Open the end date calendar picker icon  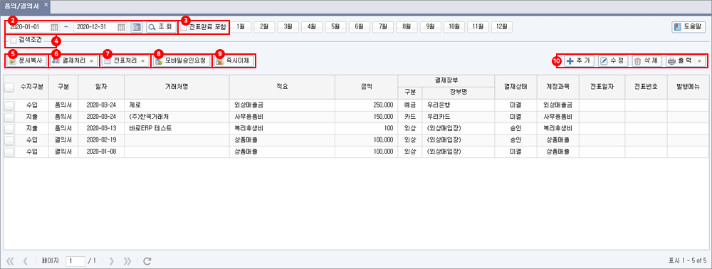[x=122, y=27]
